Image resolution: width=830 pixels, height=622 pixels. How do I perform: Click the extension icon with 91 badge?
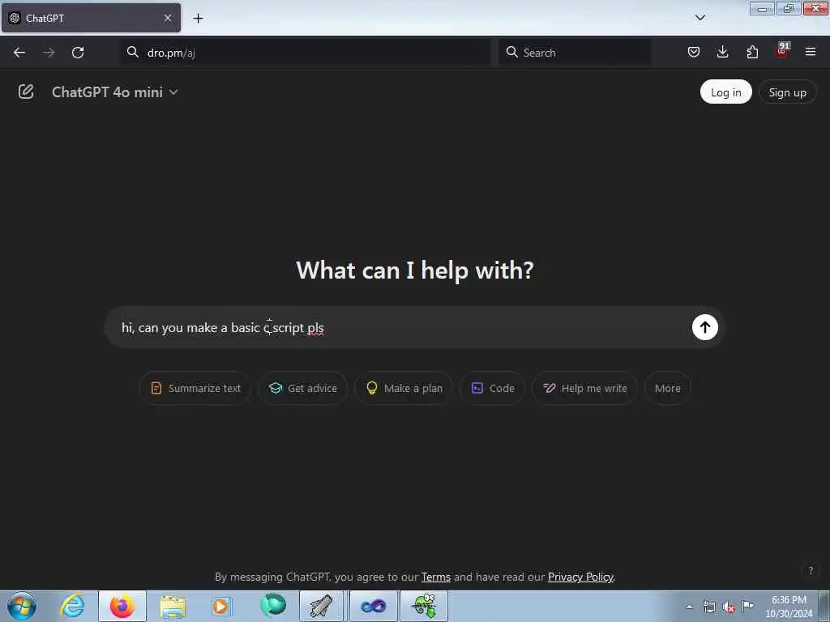click(x=782, y=51)
